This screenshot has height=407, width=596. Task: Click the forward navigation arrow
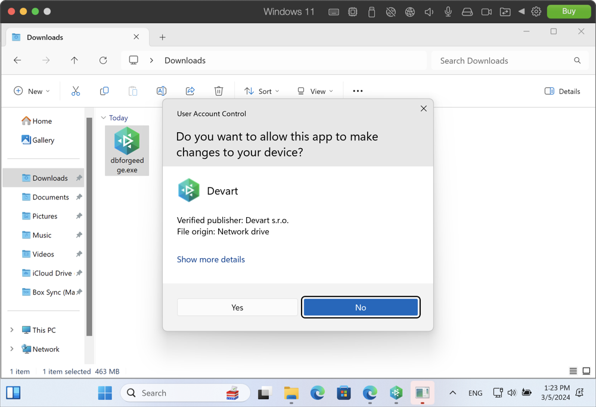pos(46,60)
